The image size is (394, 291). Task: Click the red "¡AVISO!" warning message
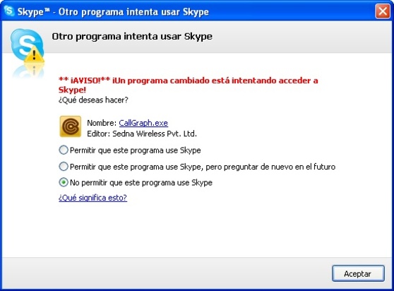coord(189,85)
